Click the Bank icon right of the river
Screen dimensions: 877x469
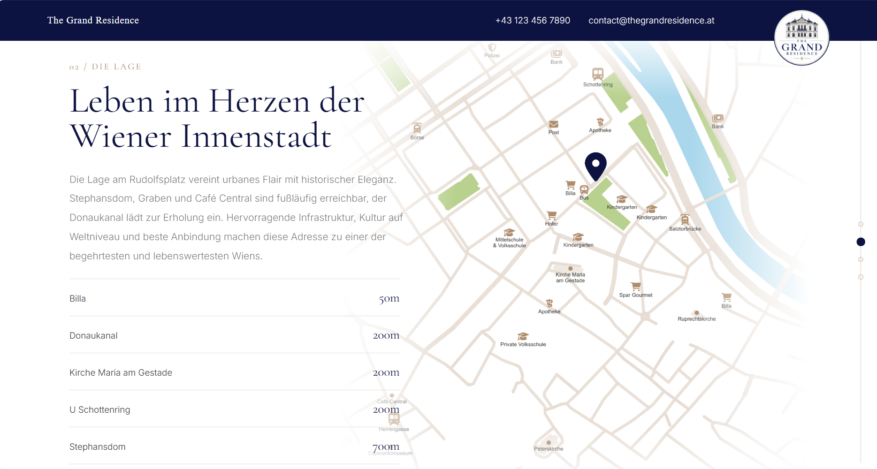[x=718, y=118]
